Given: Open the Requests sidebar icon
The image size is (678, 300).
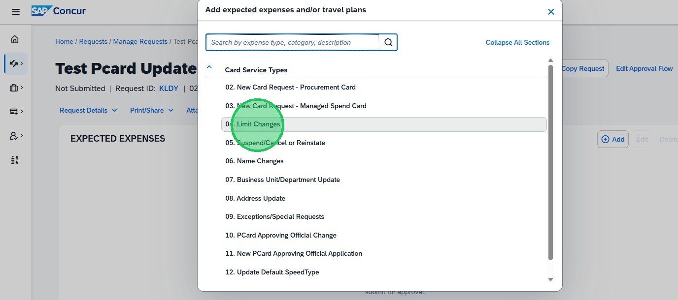Looking at the screenshot, I should tap(16, 63).
